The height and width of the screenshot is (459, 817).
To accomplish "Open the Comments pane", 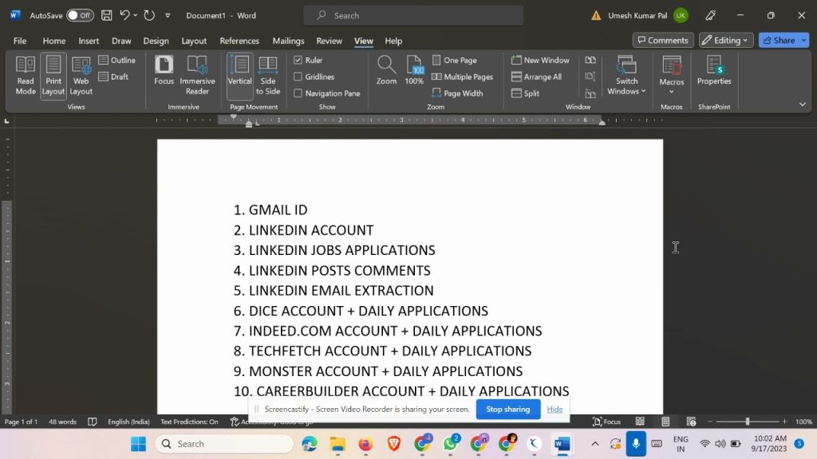I will click(663, 40).
